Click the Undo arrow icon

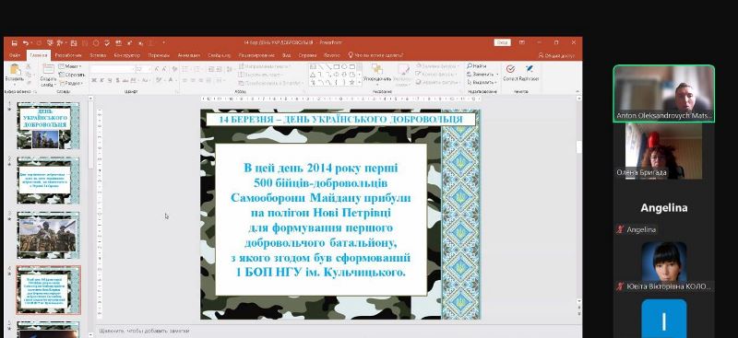click(25, 42)
